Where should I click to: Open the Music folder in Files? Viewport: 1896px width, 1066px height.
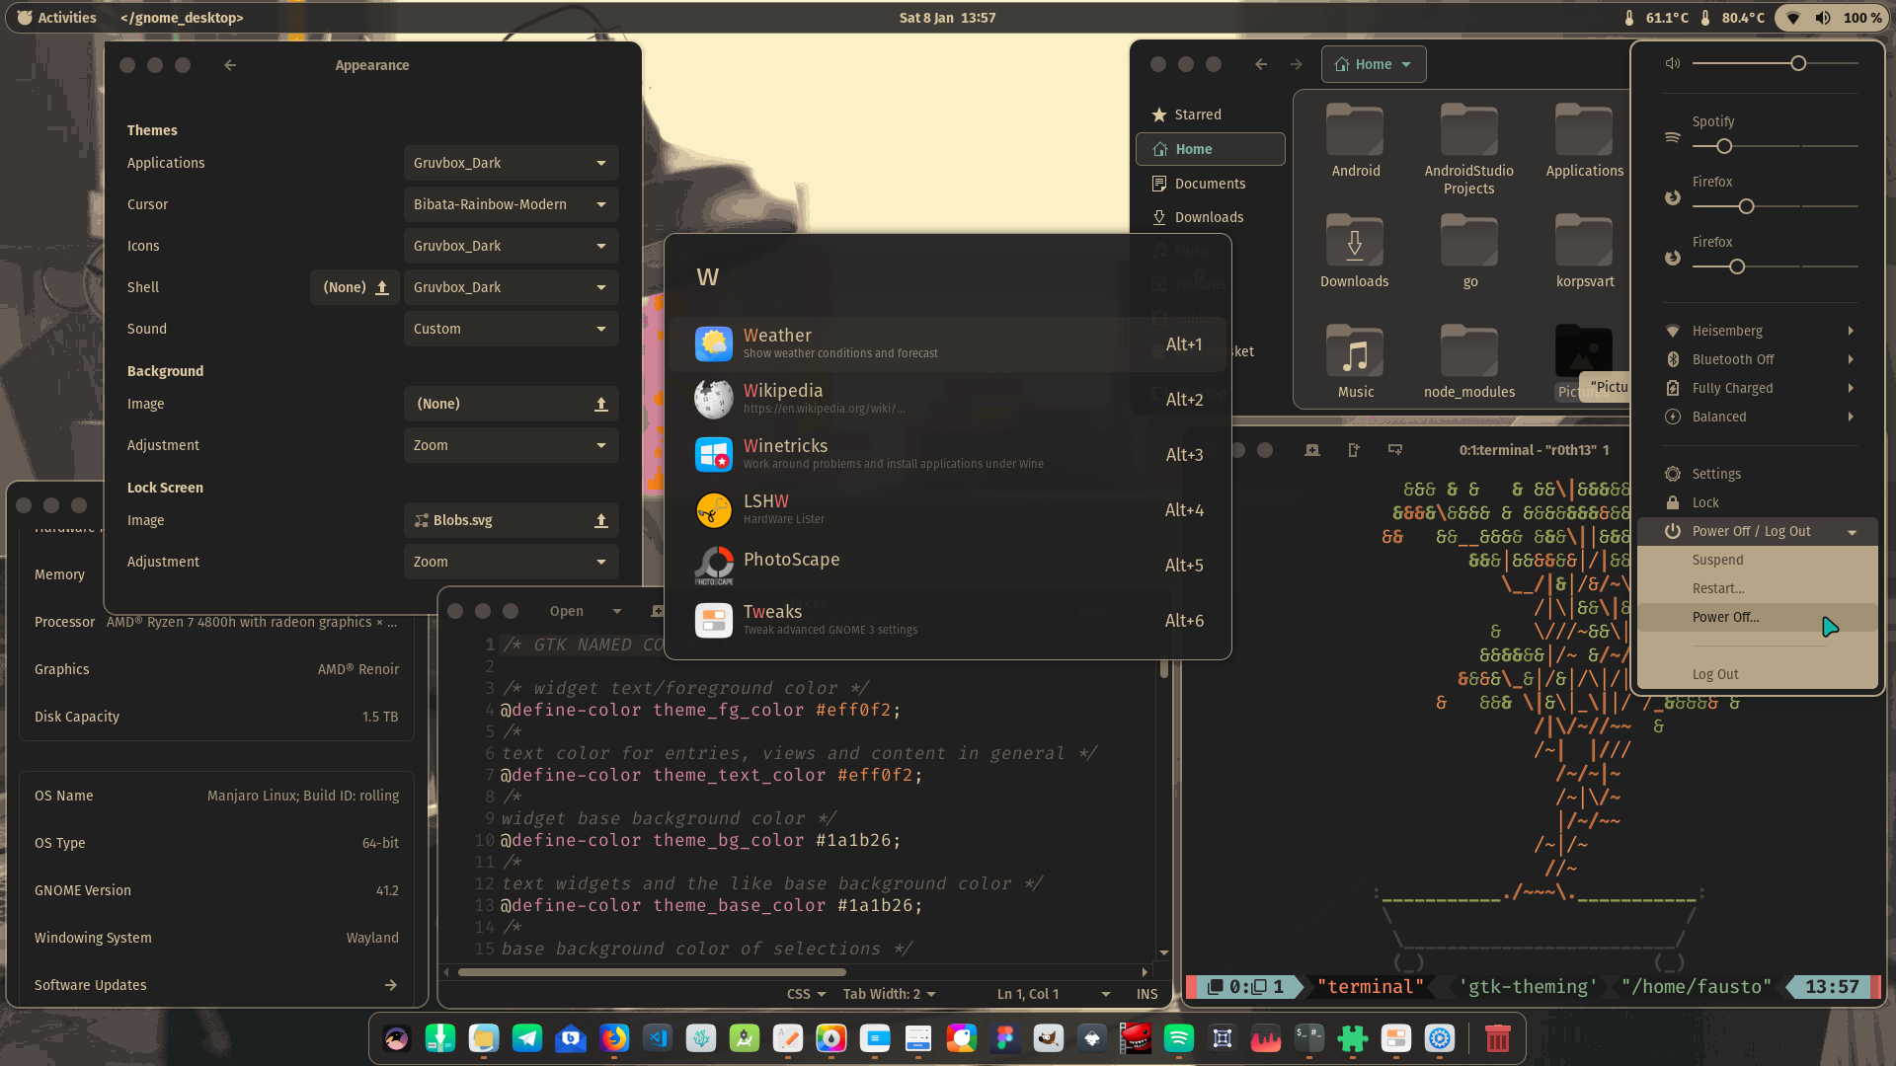(1356, 360)
